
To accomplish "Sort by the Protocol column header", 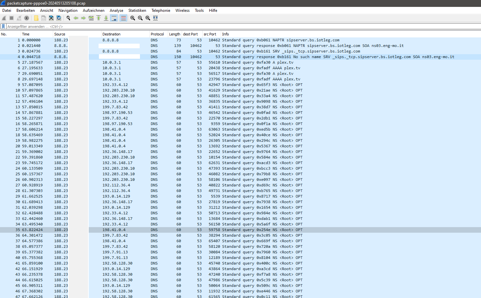I will (159, 34).
